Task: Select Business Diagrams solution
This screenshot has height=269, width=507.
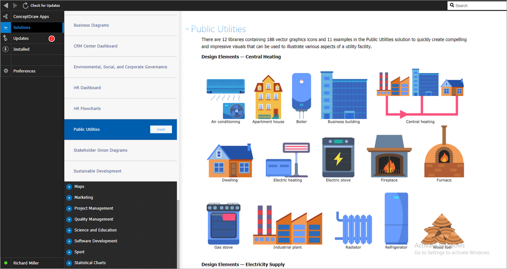Action: coord(120,25)
